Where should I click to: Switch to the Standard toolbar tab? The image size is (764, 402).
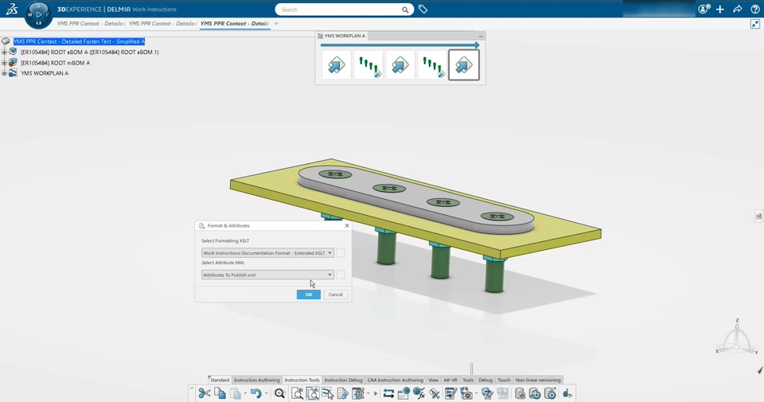[x=220, y=380]
